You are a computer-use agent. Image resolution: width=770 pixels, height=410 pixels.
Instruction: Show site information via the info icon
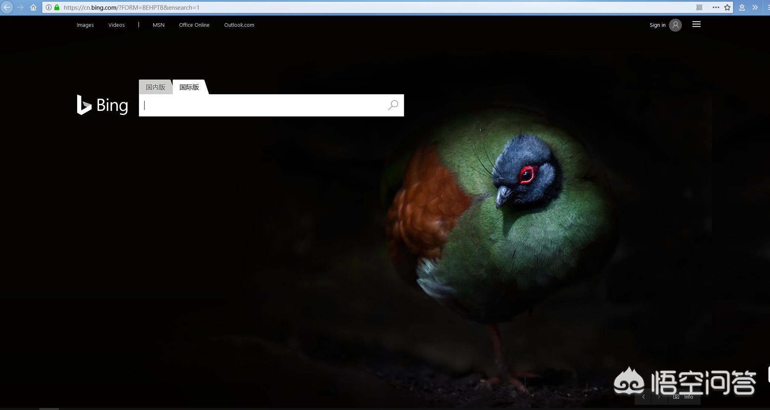[x=48, y=7]
